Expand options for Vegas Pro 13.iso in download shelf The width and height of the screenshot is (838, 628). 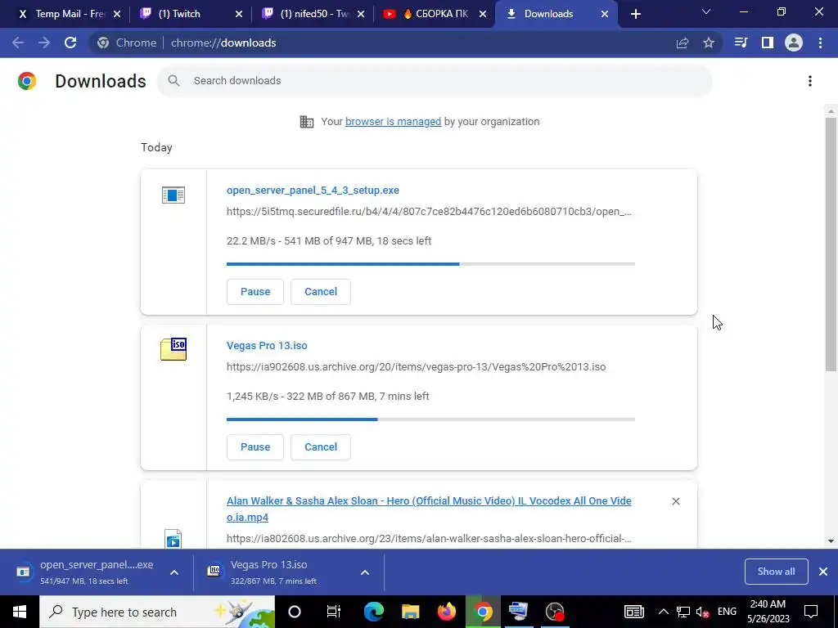[365, 572]
